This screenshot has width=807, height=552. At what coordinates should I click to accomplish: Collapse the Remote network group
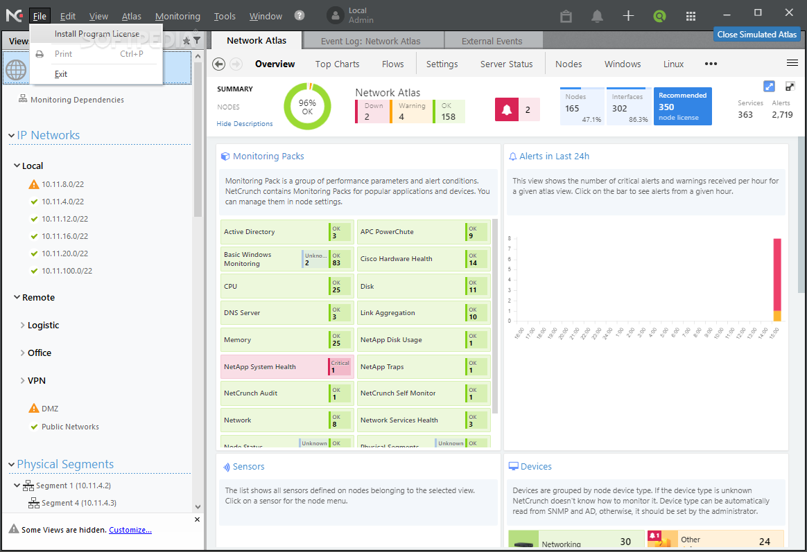(17, 297)
